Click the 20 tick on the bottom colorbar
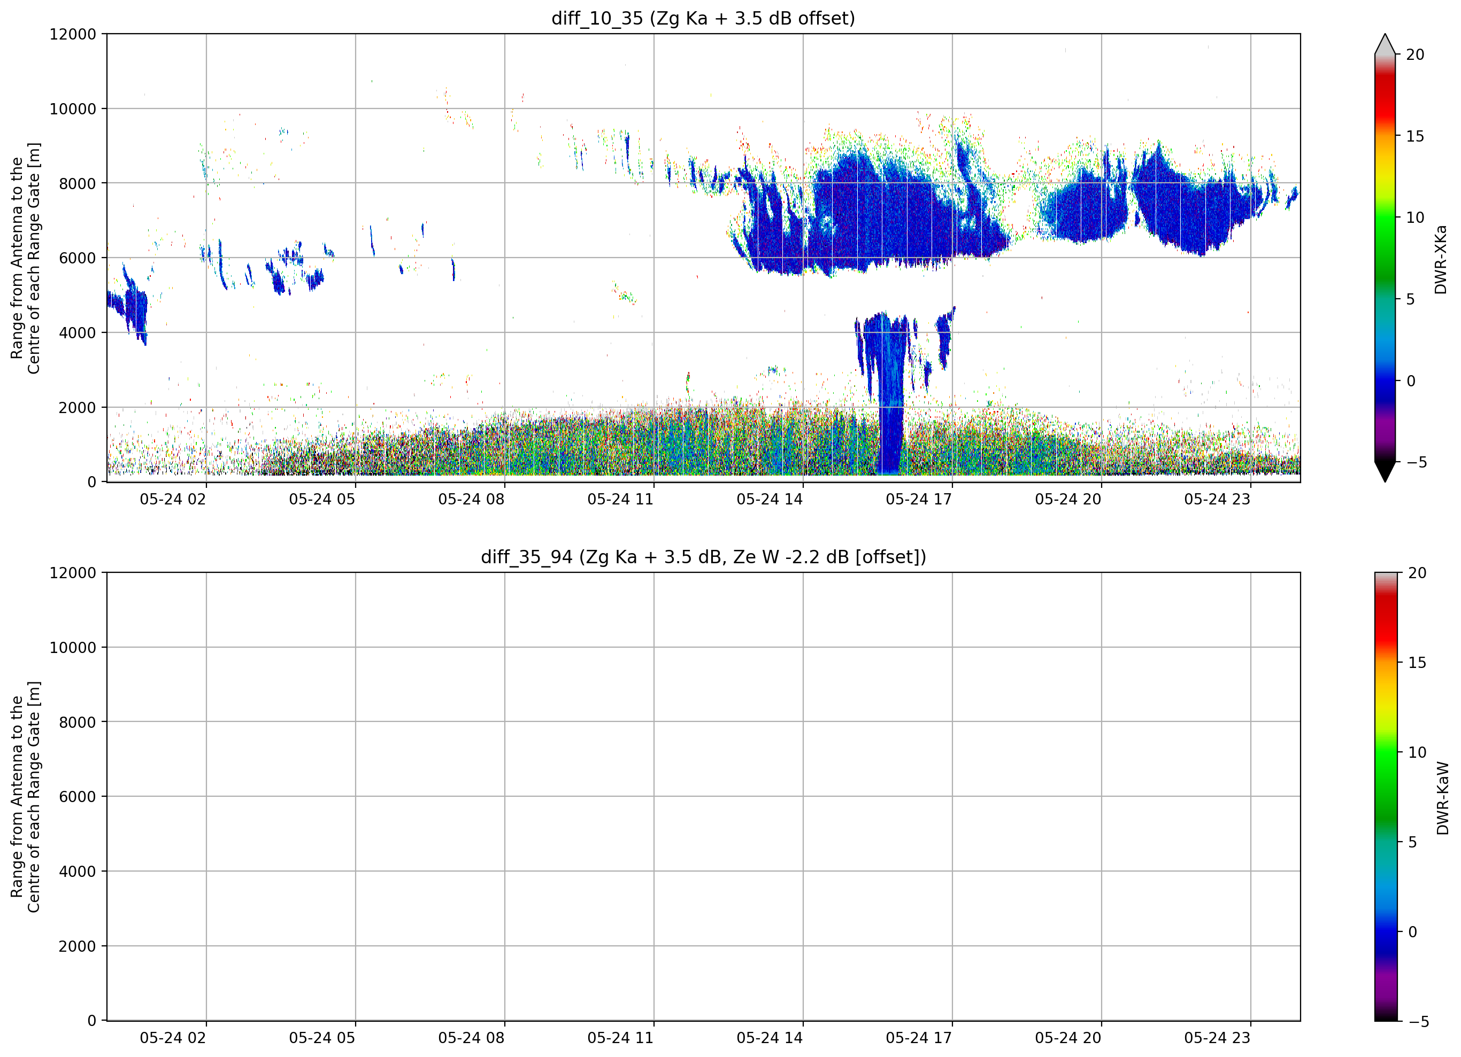This screenshot has width=1461, height=1057. [x=1417, y=573]
